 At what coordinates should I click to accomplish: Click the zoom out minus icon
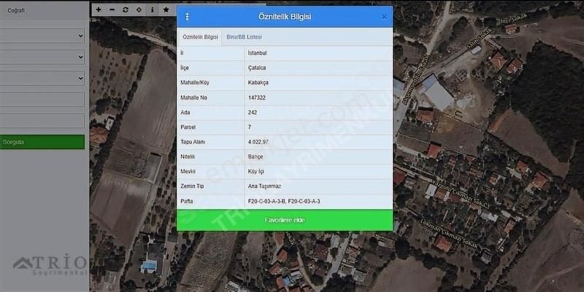[x=112, y=9]
